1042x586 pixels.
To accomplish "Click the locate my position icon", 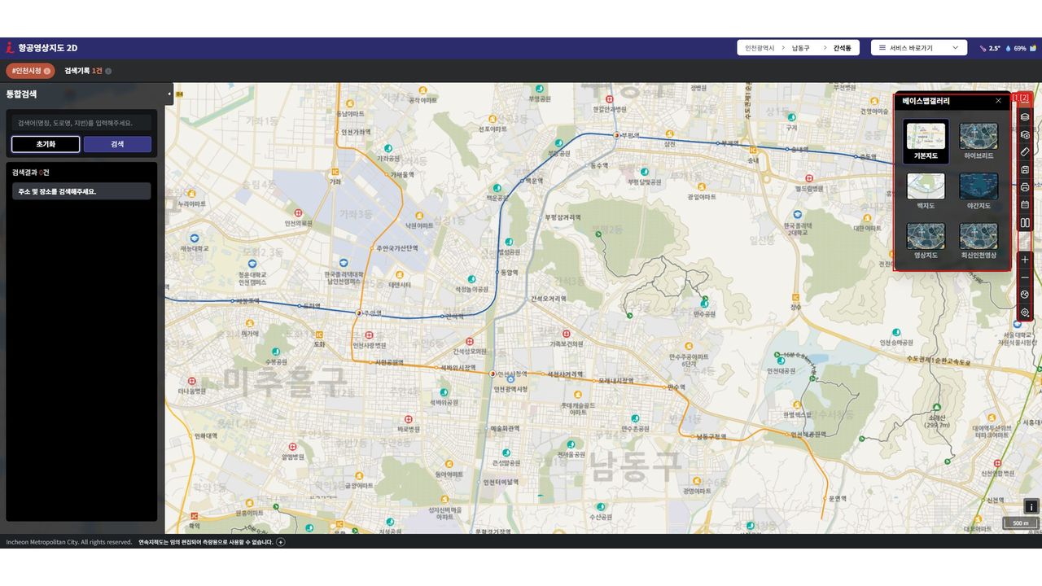I will (1025, 313).
